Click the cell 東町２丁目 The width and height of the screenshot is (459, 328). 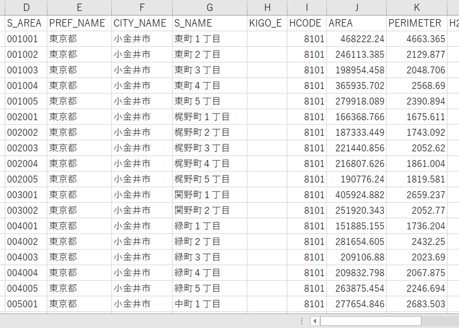[210, 55]
